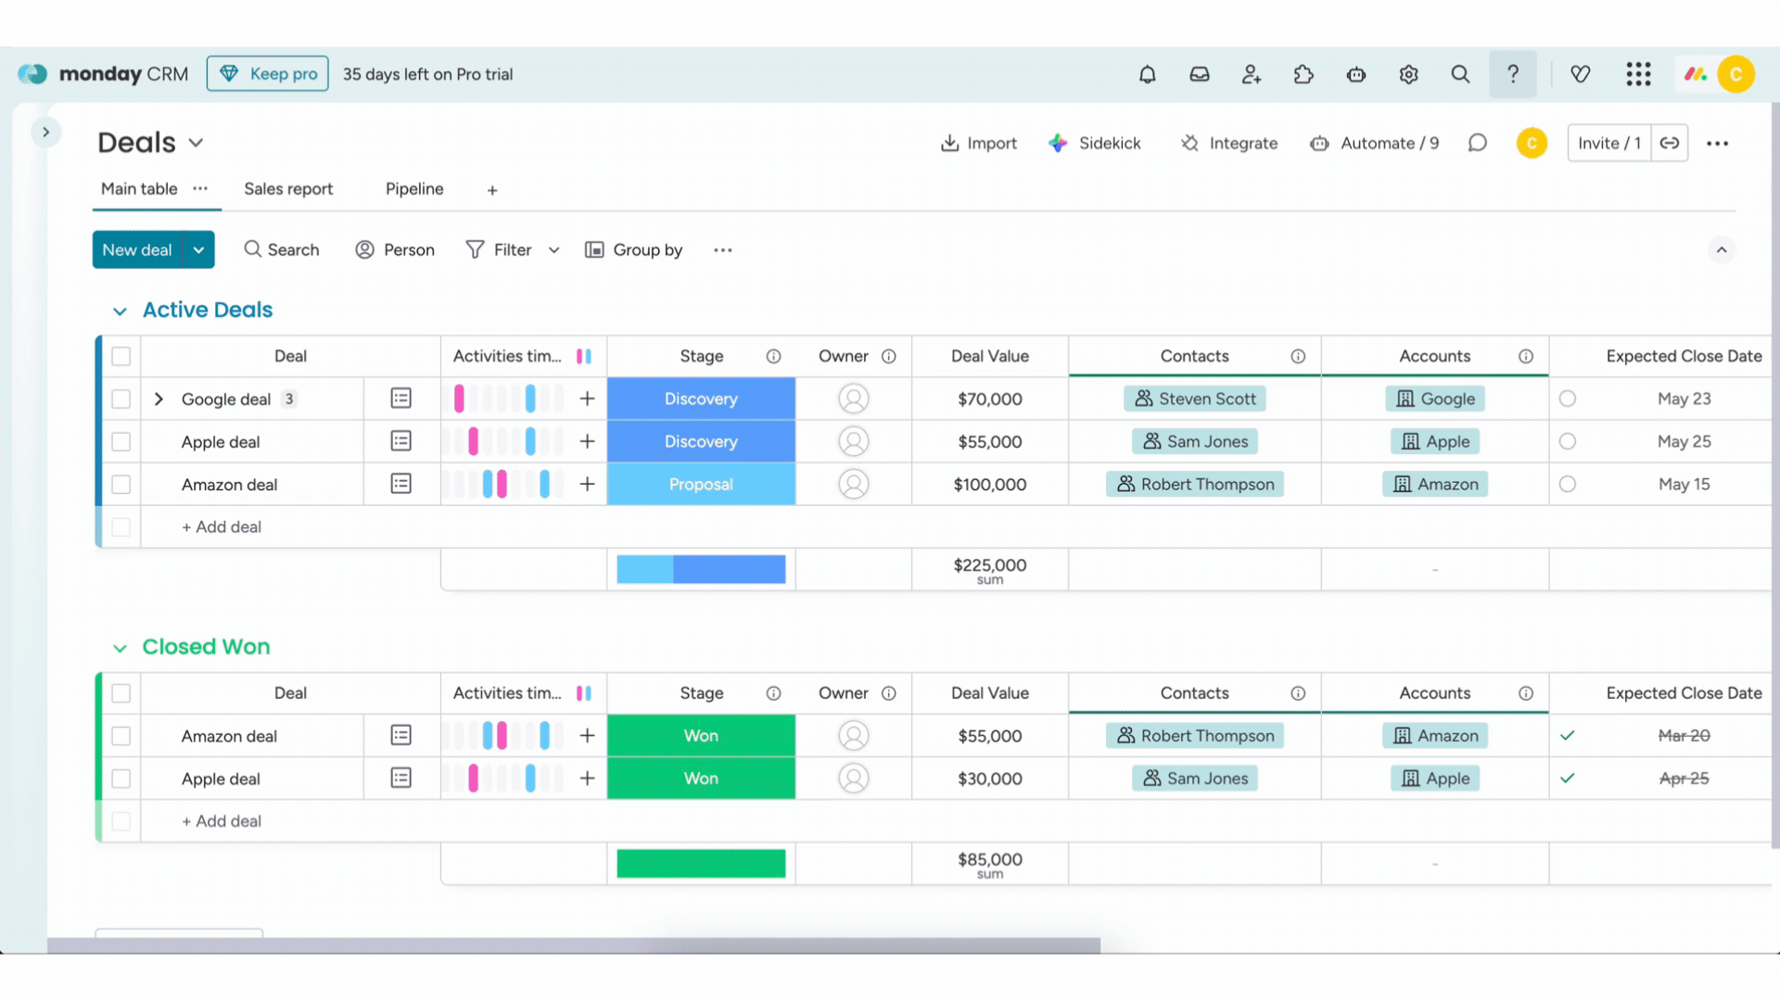Open search everything magnifier in top bar
The width and height of the screenshot is (1780, 1001).
pos(1460,74)
